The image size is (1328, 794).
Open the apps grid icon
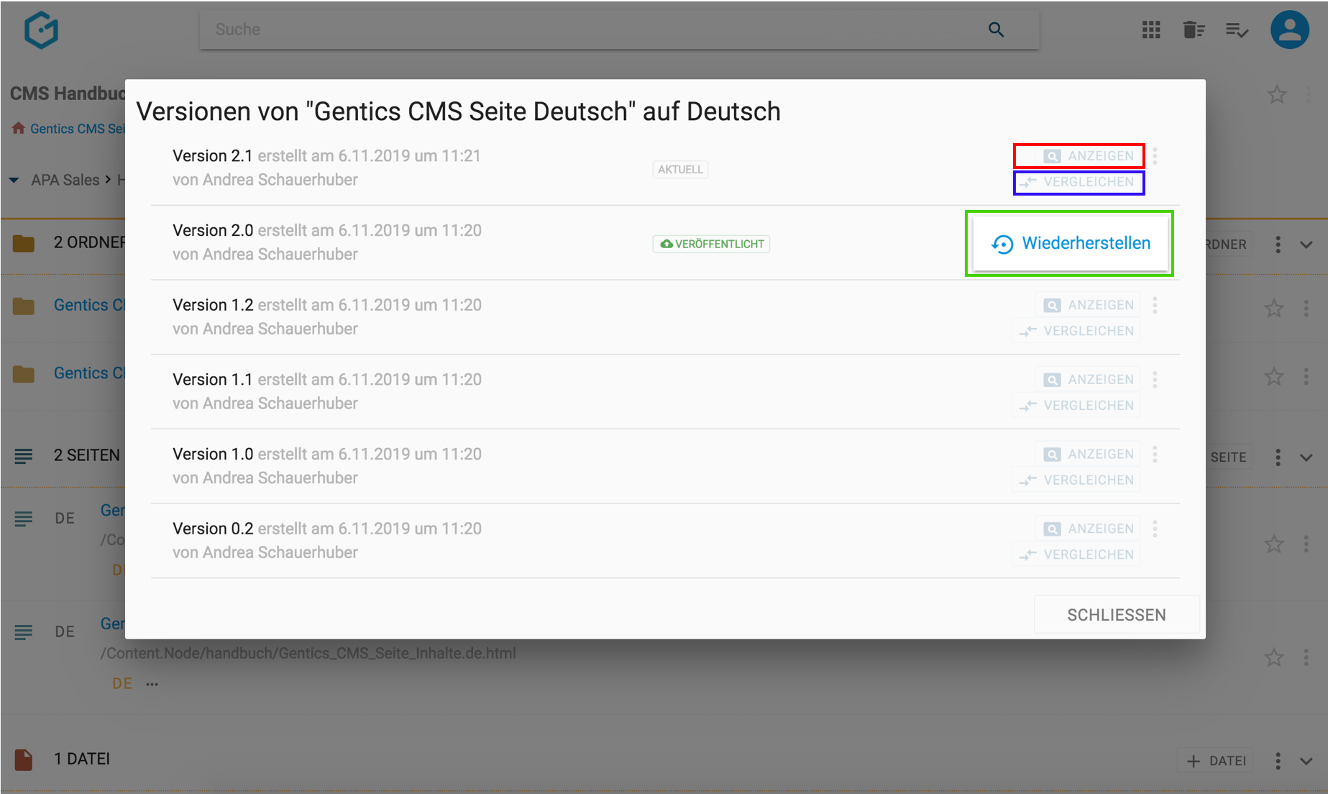tap(1151, 29)
